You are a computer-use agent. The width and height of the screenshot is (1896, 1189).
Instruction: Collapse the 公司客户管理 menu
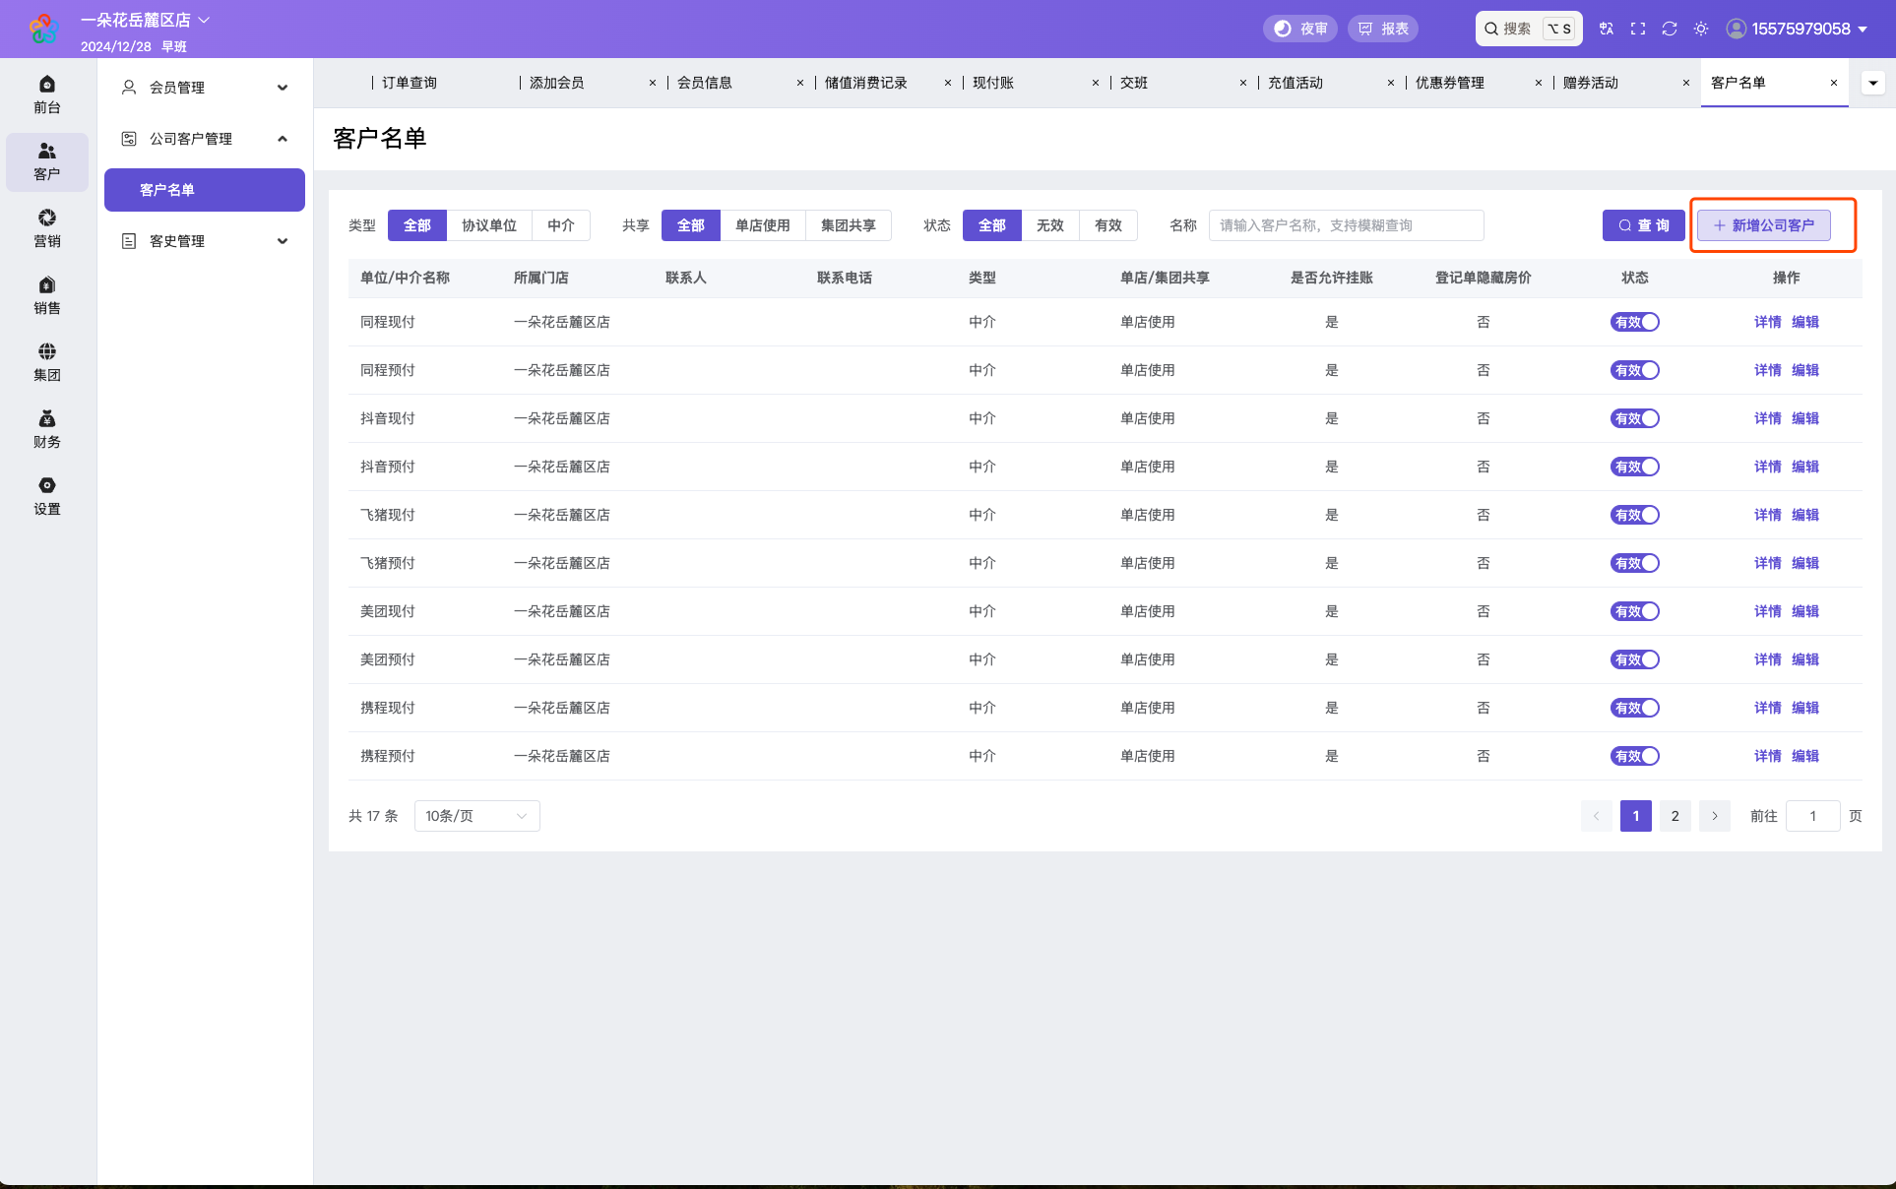[205, 139]
